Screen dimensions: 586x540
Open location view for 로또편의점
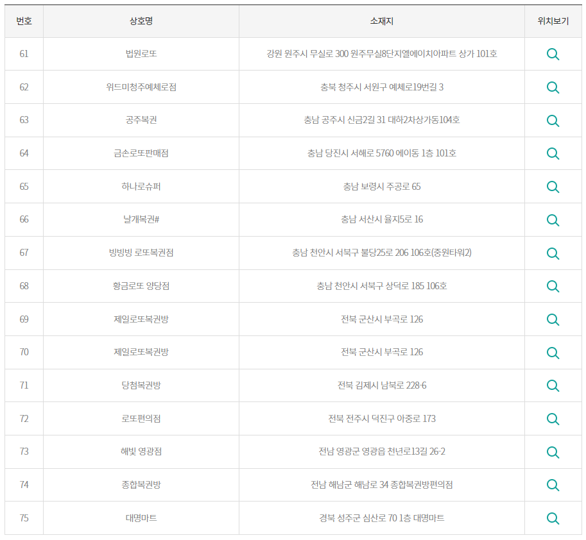coord(553,419)
